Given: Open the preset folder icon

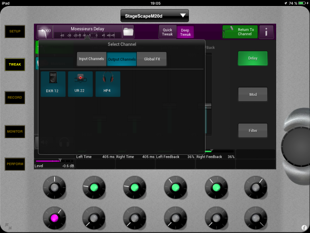Looking at the screenshot, I should (x=128, y=32).
